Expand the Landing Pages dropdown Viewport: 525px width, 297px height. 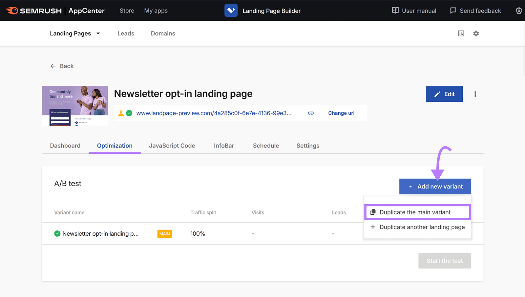click(98, 33)
